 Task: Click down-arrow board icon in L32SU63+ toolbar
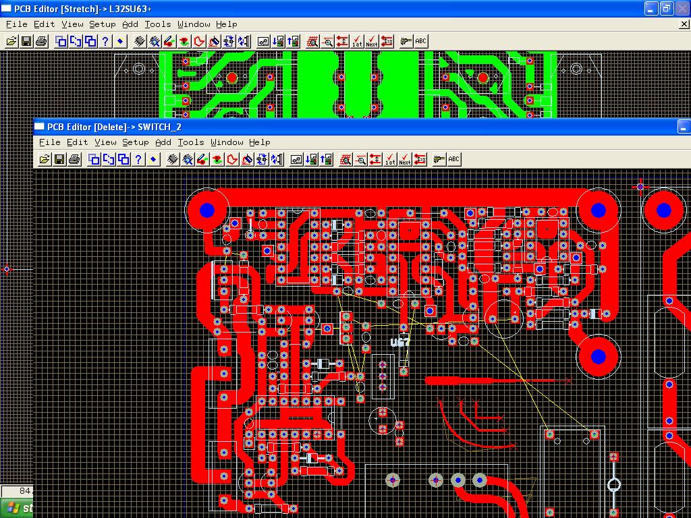(x=278, y=41)
